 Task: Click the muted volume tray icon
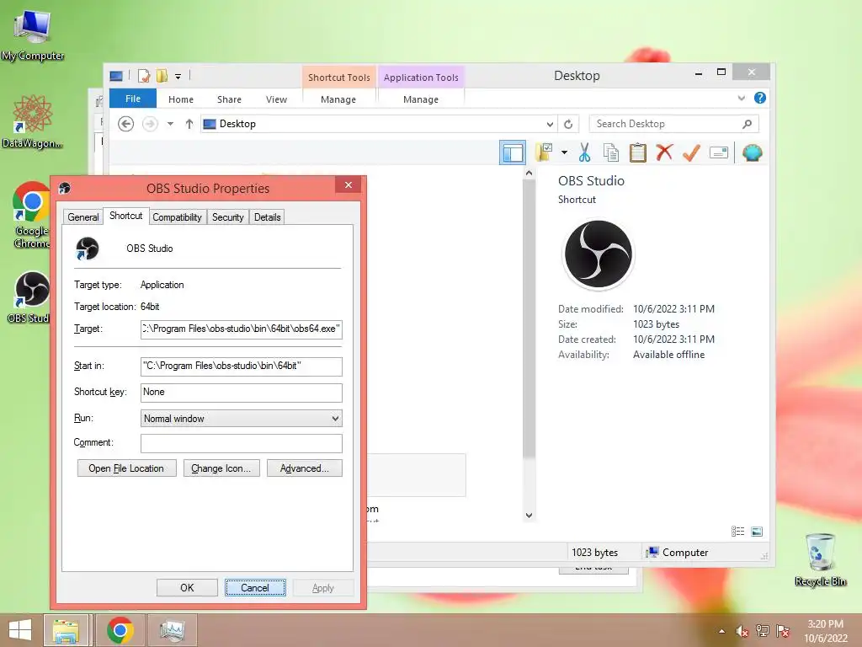[742, 631]
